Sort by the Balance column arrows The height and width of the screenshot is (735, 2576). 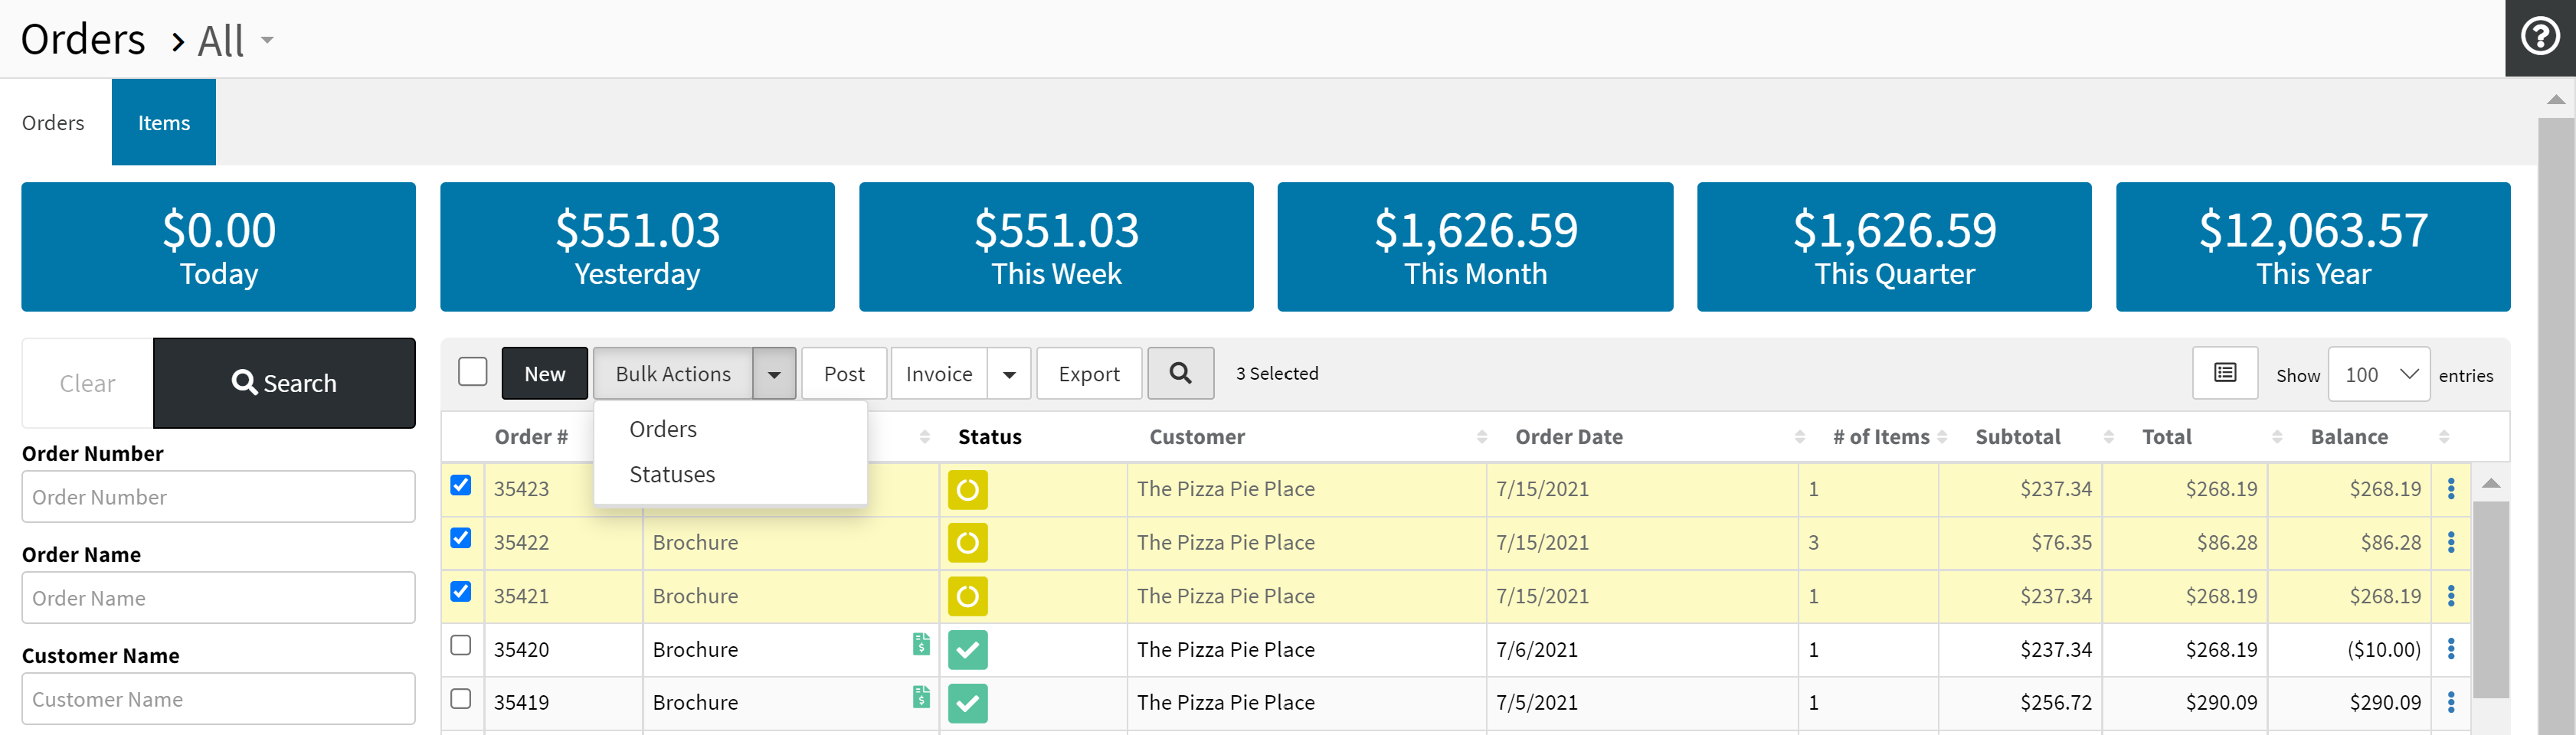tap(2444, 437)
